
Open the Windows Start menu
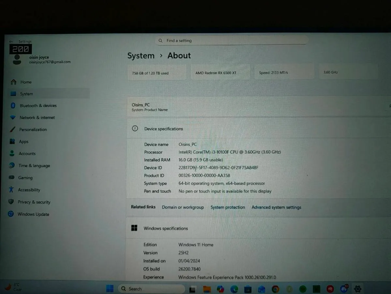pyautogui.click(x=110, y=288)
